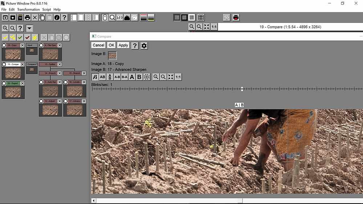363x204 pixels.
Task: Toggle the circle on the 20 - Export node
Action: (x=4, y=83)
